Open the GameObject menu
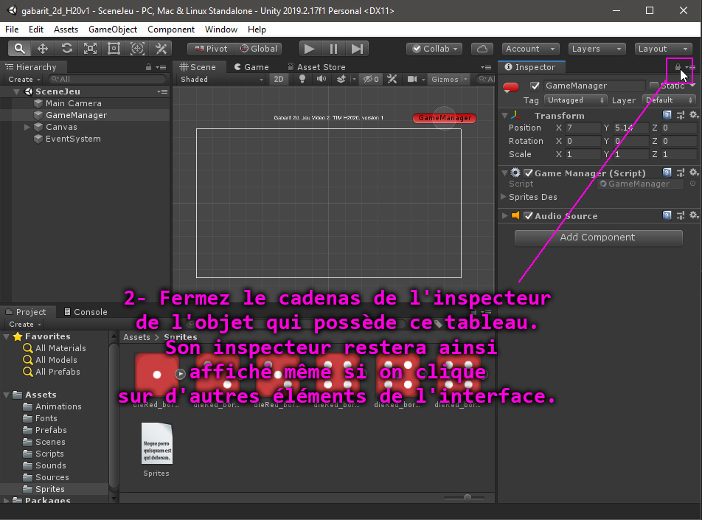This screenshot has height=520, width=702. 112,30
